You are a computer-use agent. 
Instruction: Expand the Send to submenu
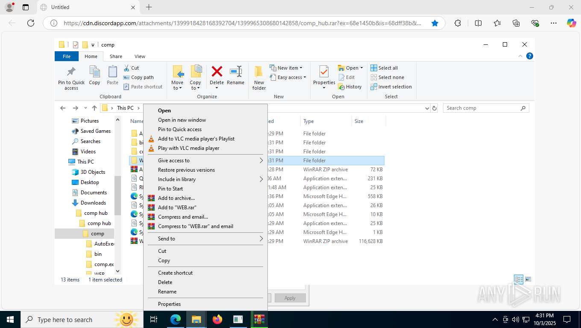click(205, 239)
